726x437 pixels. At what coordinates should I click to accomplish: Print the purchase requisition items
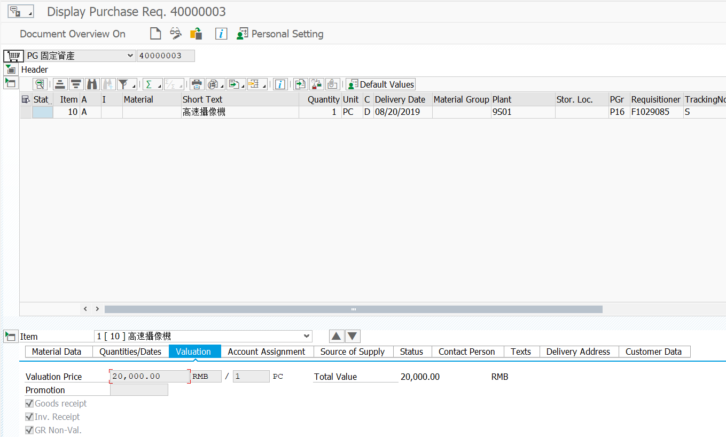(x=197, y=84)
